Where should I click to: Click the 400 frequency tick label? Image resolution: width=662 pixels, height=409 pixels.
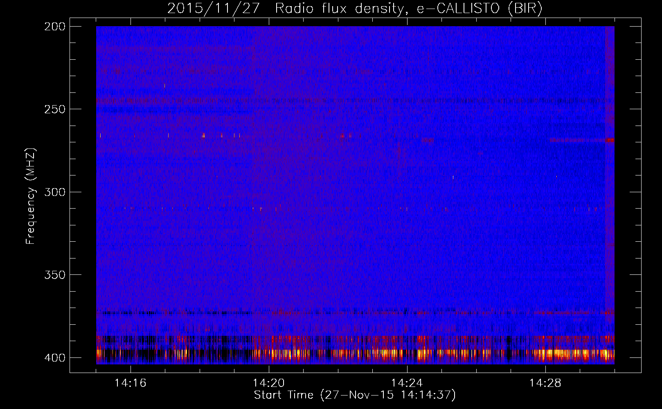point(55,358)
